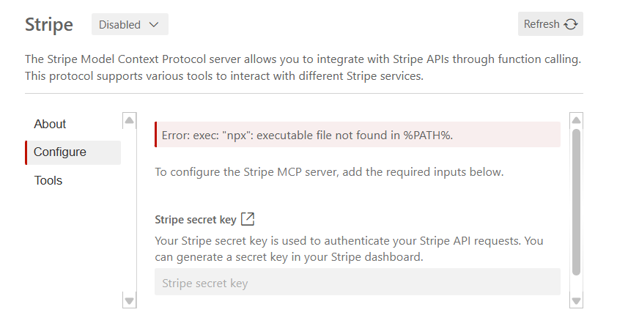Click the configuration panel's scroll down arrow
The width and height of the screenshot is (628, 315).
(576, 300)
